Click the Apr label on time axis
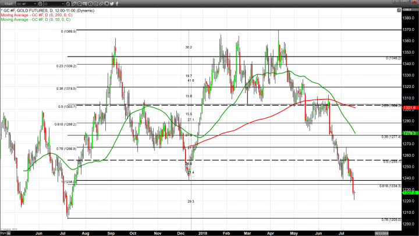 (271, 233)
